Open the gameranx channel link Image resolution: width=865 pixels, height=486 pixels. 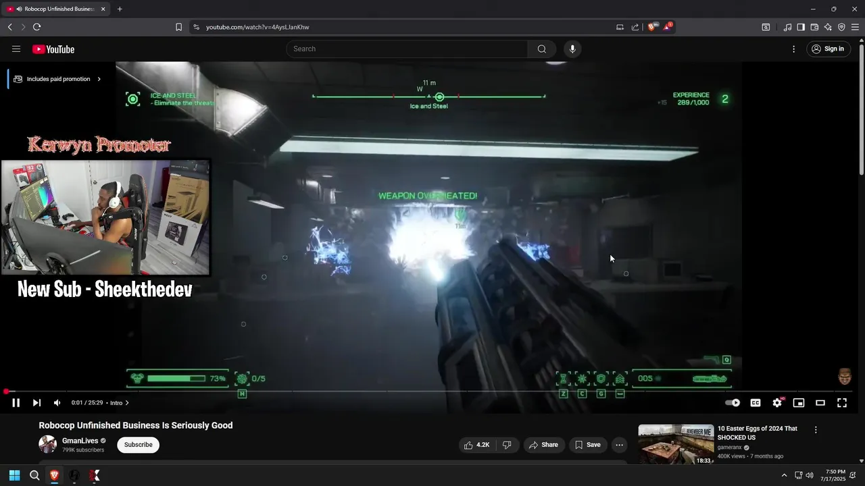pos(730,447)
